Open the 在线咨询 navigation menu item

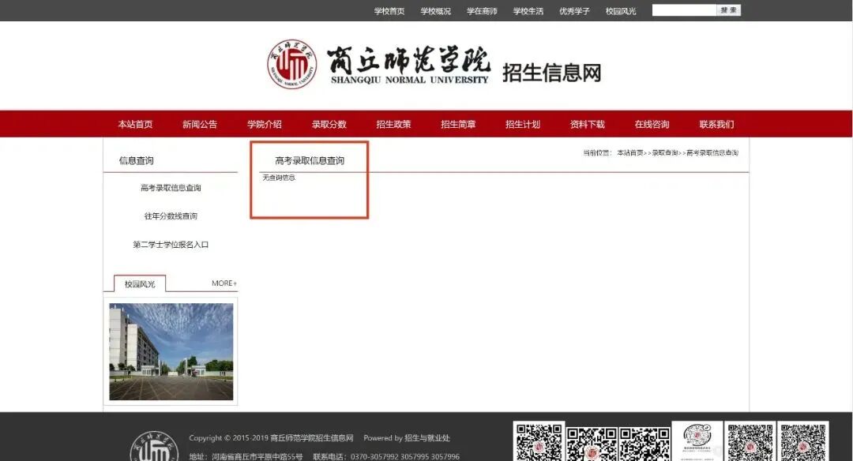[x=653, y=124]
